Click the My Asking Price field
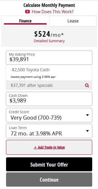 pyautogui.click(x=49, y=58)
